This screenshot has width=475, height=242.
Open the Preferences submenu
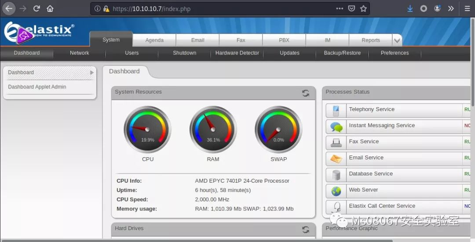click(395, 53)
